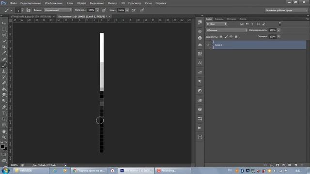
Task: Open the Character panel icon
Action: click(200, 63)
